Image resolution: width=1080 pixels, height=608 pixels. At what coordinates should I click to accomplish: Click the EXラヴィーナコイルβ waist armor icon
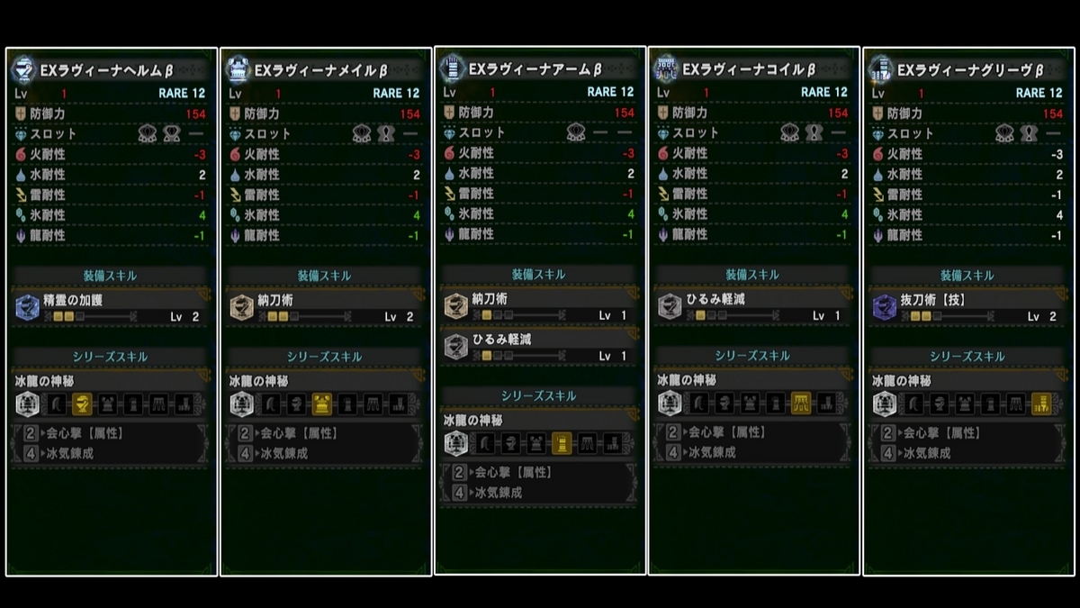[x=667, y=68]
